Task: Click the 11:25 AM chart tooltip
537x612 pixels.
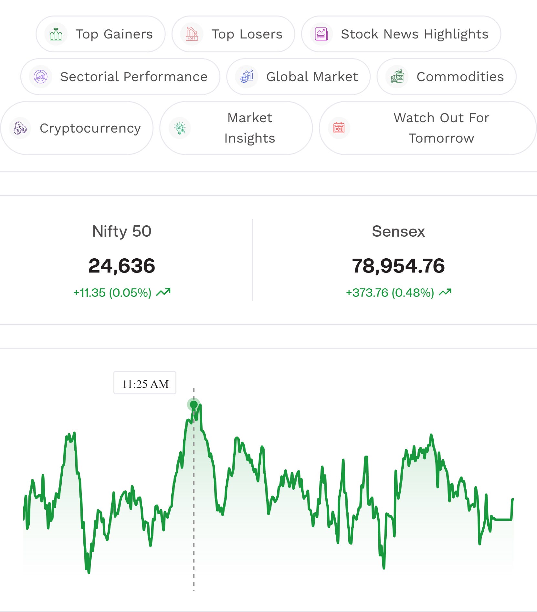Action: pos(145,383)
